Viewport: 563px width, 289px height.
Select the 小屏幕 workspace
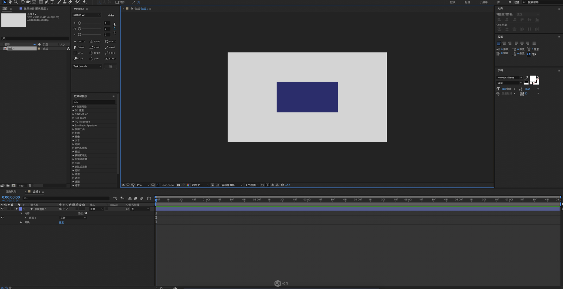pos(483,2)
